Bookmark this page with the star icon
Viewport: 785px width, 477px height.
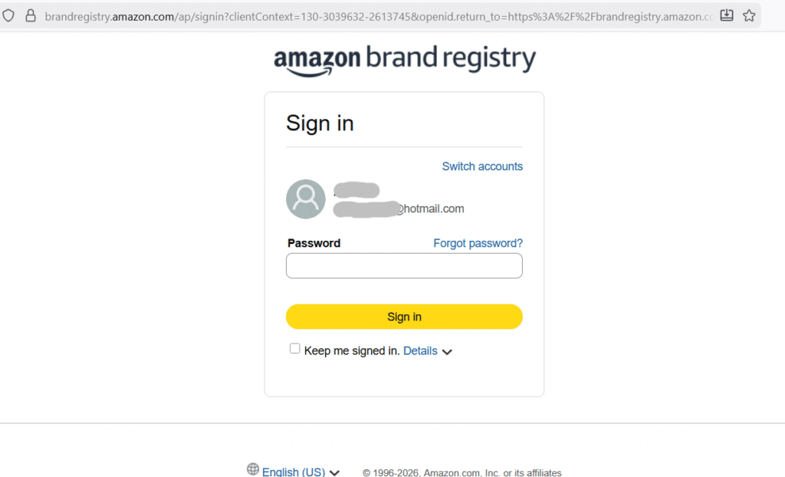pos(749,15)
